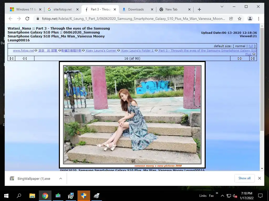The height and width of the screenshot is (201, 269).
Task: Go to next photo
Action: (x=240, y=58)
